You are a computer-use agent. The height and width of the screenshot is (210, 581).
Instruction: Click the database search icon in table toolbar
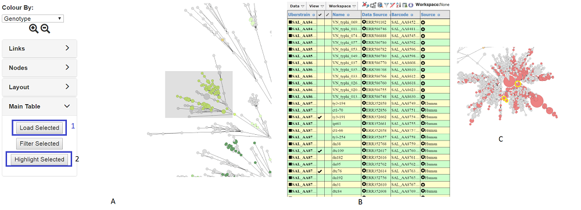pyautogui.click(x=380, y=5)
